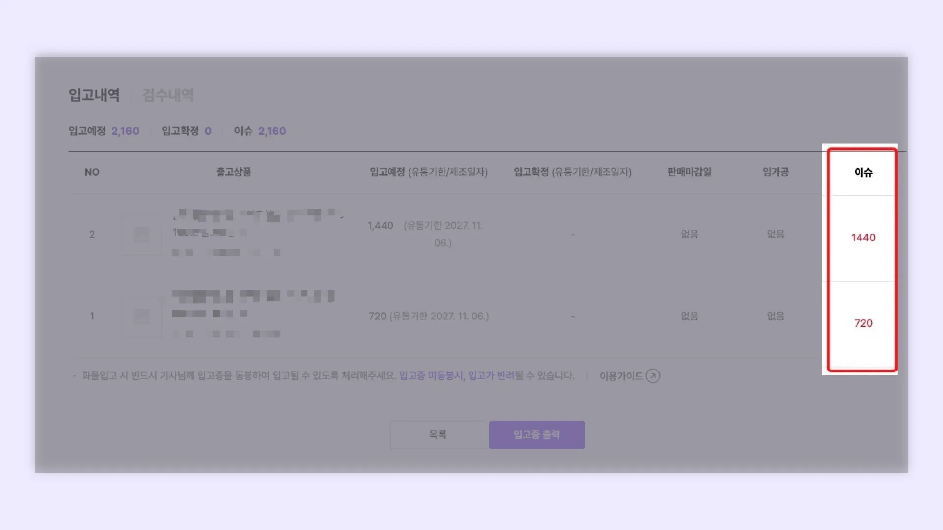Viewport: 943px width, 530px height.
Task: Click the 이슈 column header
Action: coord(863,172)
